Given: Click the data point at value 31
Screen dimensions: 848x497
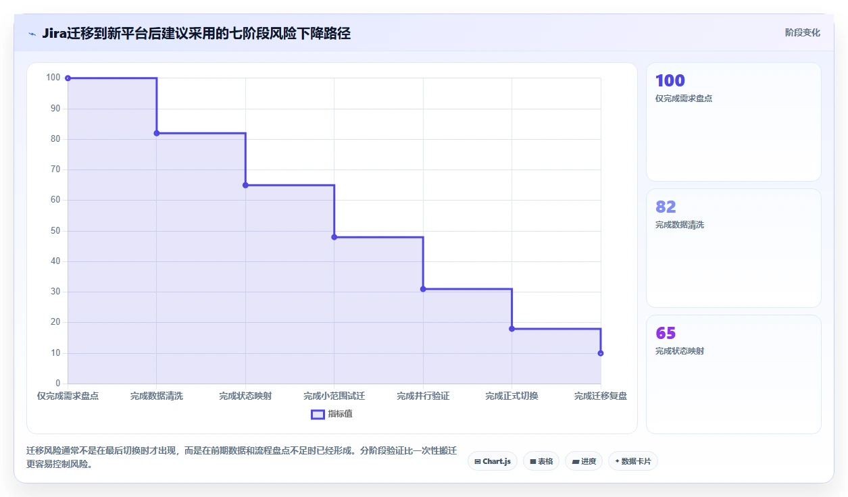Looking at the screenshot, I should (x=423, y=289).
